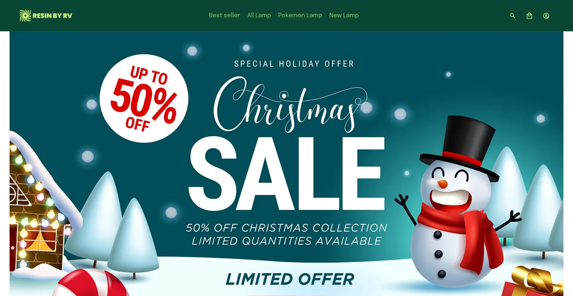The image size is (573, 296).
Task: Open the New Lamp menu item
Action: pyautogui.click(x=344, y=15)
